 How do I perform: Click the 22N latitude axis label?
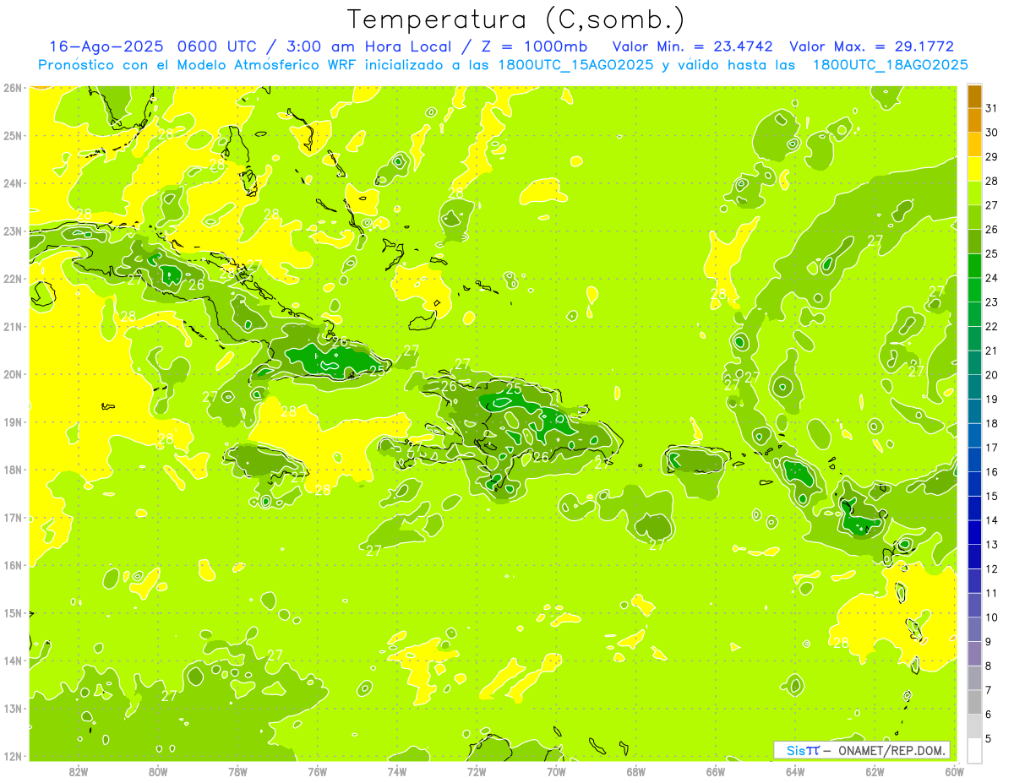click(13, 279)
